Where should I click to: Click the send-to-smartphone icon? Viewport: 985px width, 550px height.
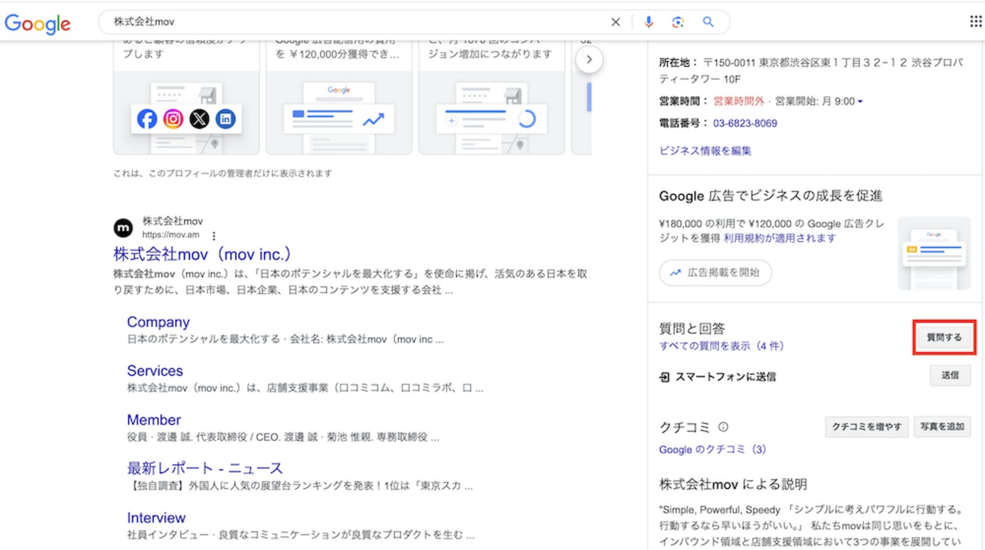point(664,377)
